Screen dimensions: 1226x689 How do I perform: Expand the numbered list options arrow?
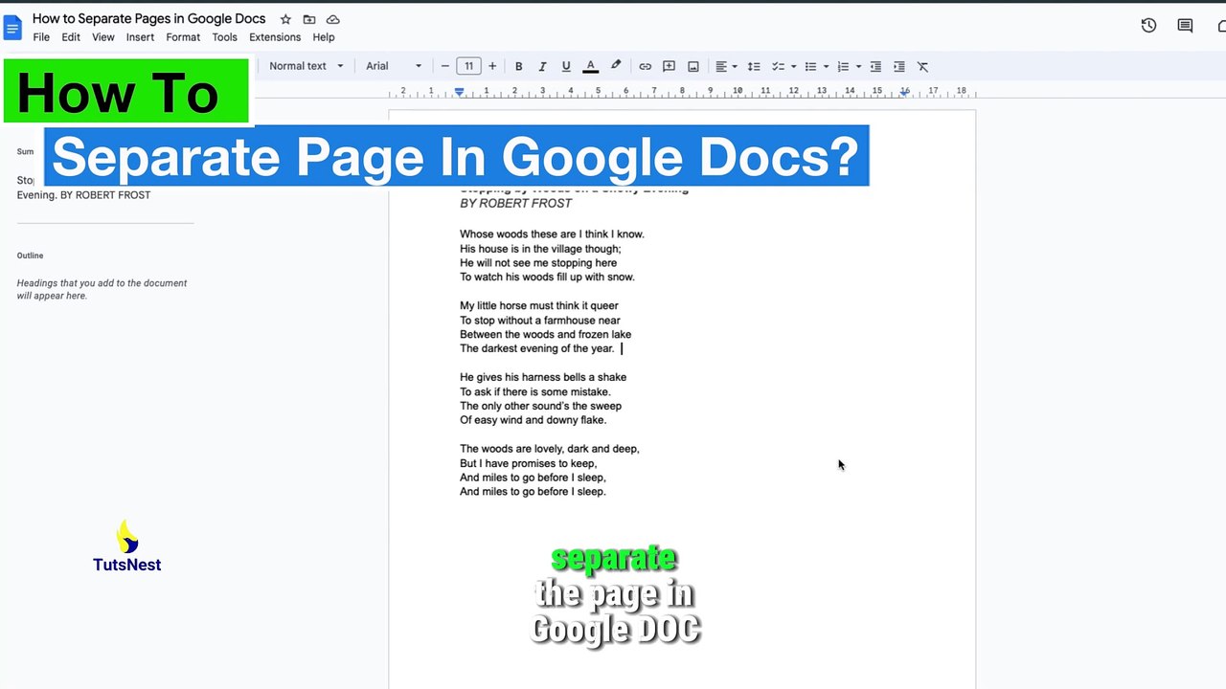(x=858, y=67)
